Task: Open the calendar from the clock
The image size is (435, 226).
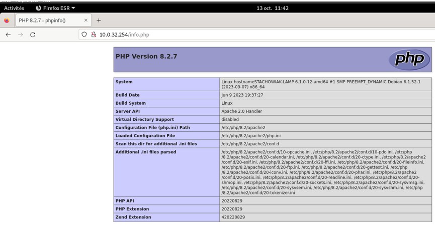Action: point(272,8)
